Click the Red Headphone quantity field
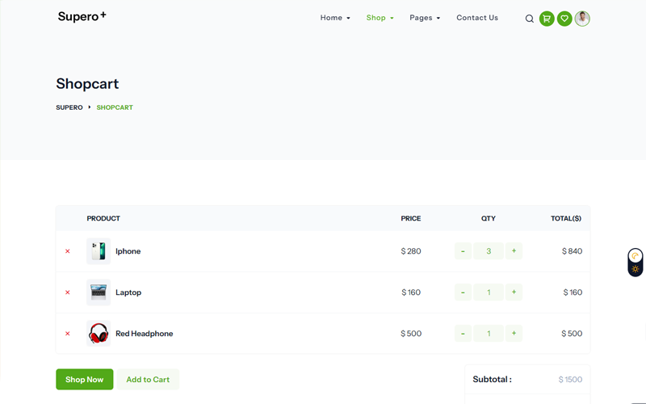This screenshot has width=646, height=404. tap(489, 334)
